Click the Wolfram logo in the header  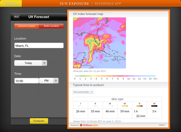pos(11,4)
